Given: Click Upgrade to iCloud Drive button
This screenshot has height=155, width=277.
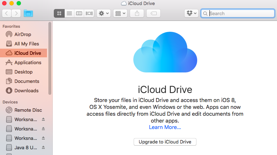Looking at the screenshot, I should tap(165, 142).
